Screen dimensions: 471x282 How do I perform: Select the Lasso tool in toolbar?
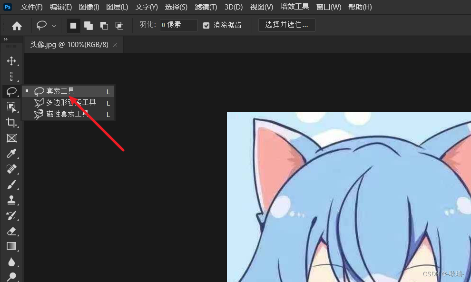tap(11, 92)
